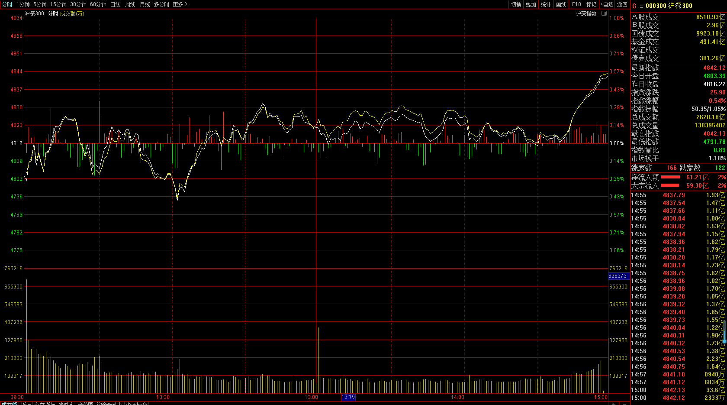Switch to the 5分钟 chart period
Viewport: 727px width, 405px height.
[x=40, y=4]
